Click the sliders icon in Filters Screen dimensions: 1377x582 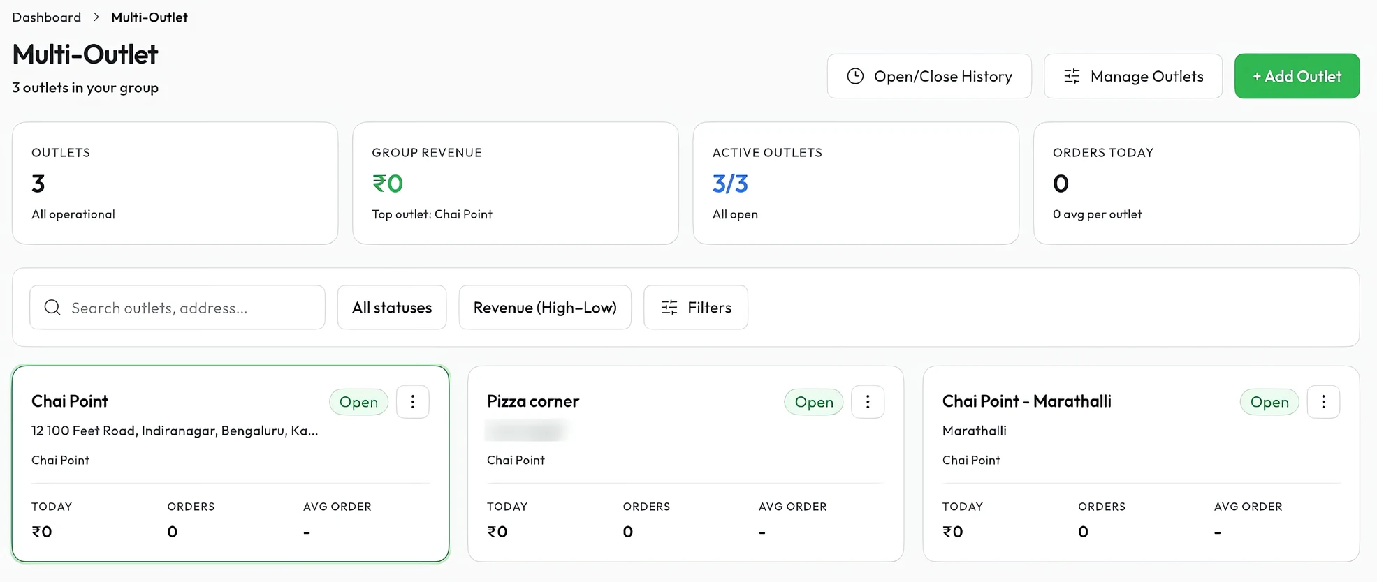669,307
